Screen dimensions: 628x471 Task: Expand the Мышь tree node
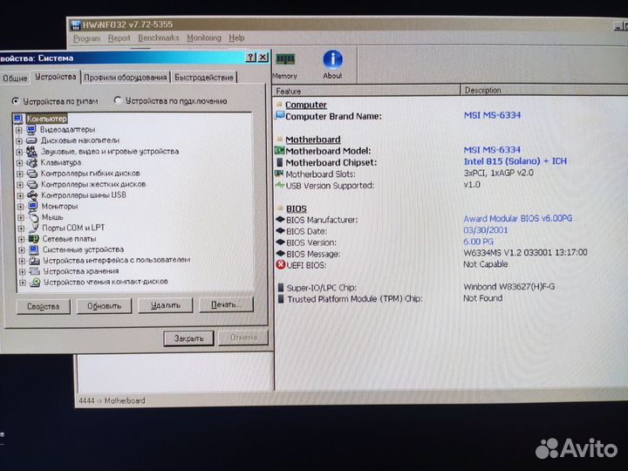click(x=21, y=218)
